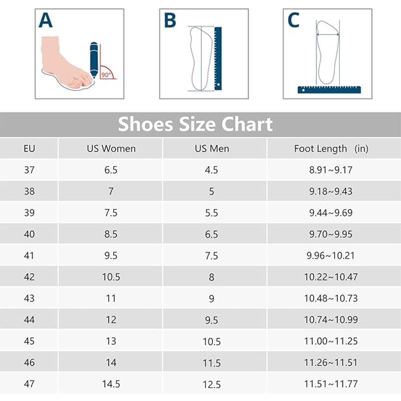Image resolution: width=401 pixels, height=401 pixels.
Task: Click the horizontal ruler in panel C
Action: tap(328, 90)
